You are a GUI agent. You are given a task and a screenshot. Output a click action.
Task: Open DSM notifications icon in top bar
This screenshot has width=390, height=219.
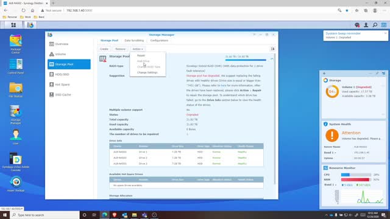point(357,25)
